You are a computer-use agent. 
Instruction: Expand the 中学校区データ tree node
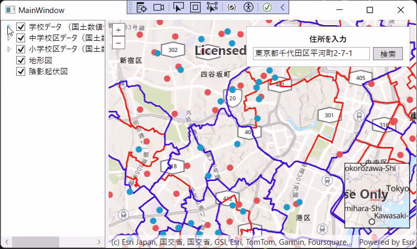[x=9, y=38]
